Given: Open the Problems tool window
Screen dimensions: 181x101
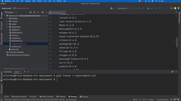Looking at the screenshot, I should 61,97.
